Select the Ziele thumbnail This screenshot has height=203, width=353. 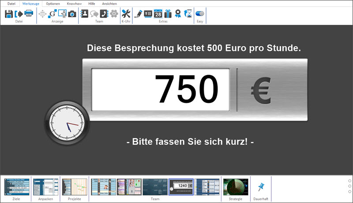pos(16,187)
